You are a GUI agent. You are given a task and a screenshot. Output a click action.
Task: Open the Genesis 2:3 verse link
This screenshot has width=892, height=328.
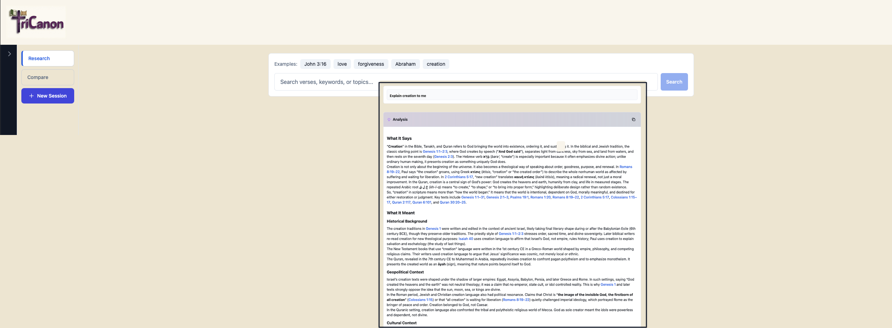pyautogui.click(x=443, y=157)
